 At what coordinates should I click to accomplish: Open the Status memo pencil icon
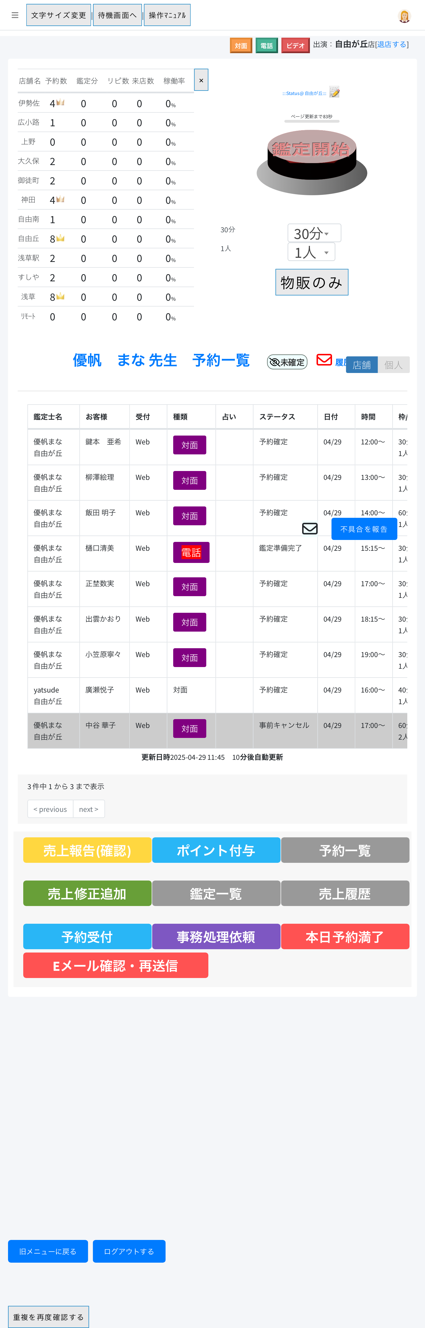pyautogui.click(x=335, y=92)
